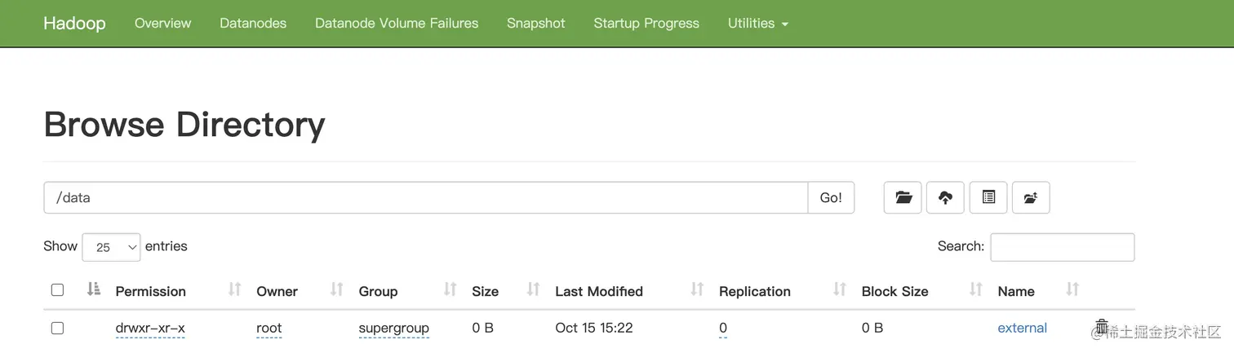Open the external directory link
The height and width of the screenshot is (353, 1234).
click(x=1022, y=328)
